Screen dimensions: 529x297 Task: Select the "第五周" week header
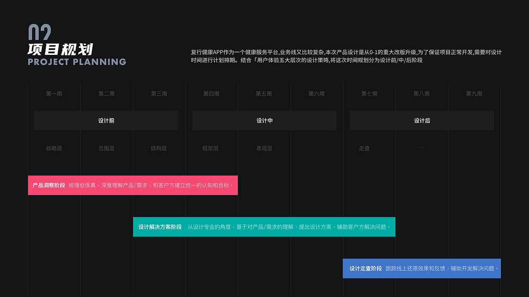[x=264, y=94]
